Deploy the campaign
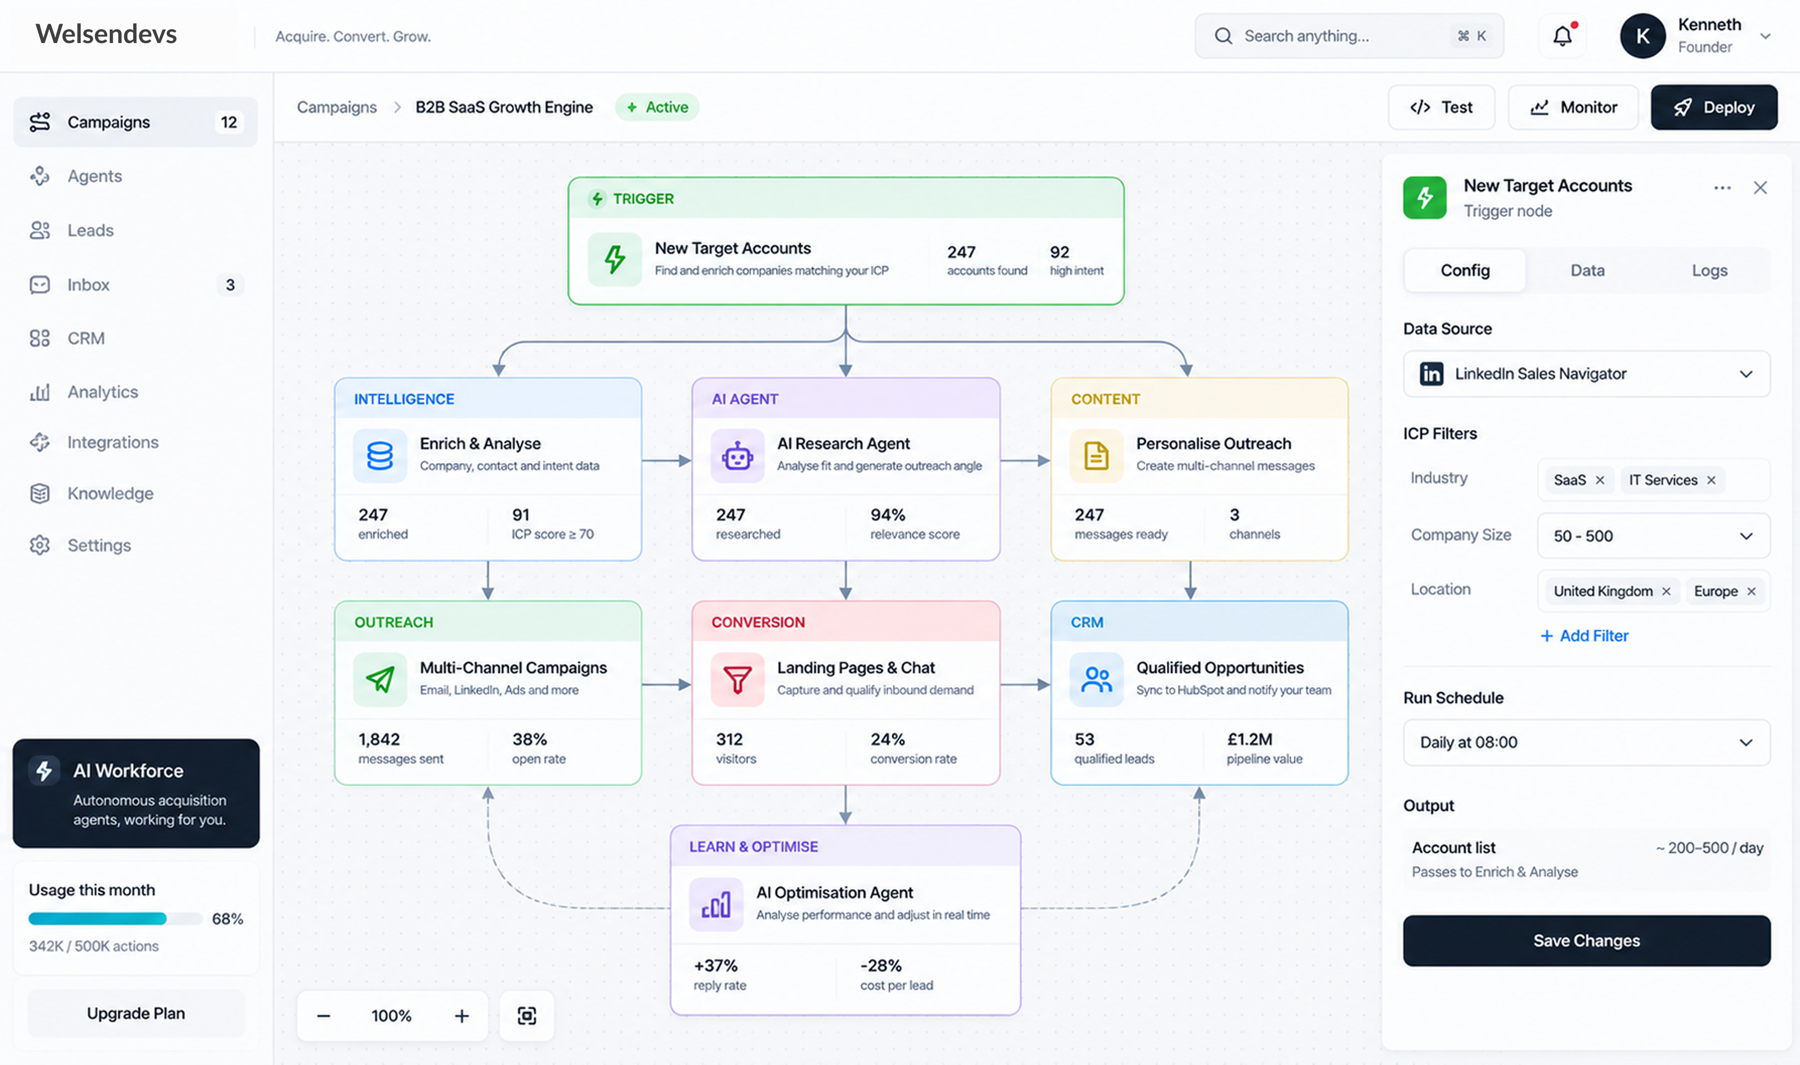This screenshot has width=1800, height=1065. click(1714, 107)
